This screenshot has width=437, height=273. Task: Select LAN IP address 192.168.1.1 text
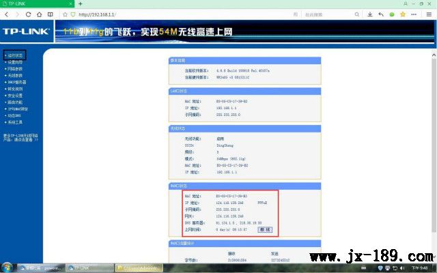227,108
